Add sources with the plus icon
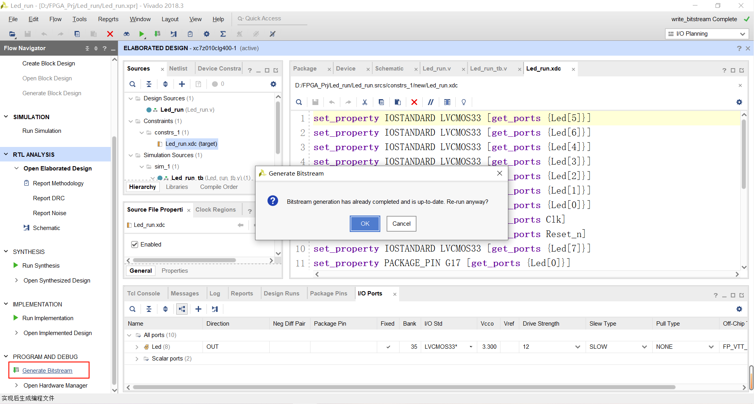The image size is (754, 404). pos(182,84)
